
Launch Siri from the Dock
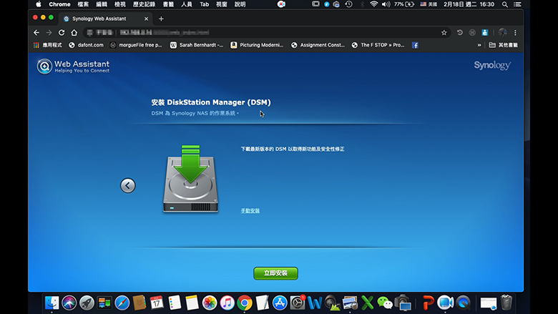(69, 303)
